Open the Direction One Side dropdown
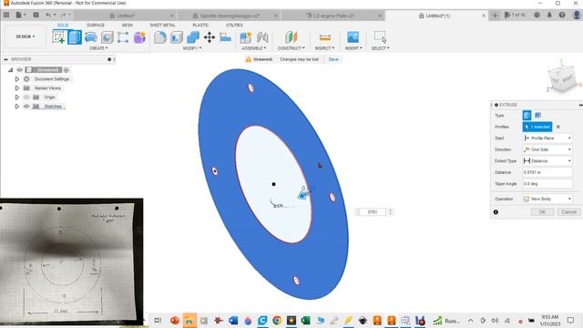Screen dimensions: 583x328 (x=547, y=149)
